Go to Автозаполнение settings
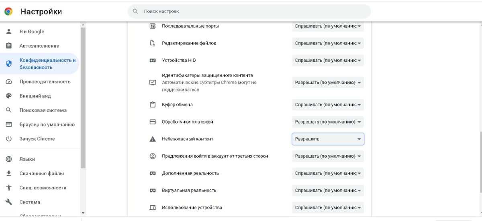The width and height of the screenshot is (482, 221). (x=40, y=46)
